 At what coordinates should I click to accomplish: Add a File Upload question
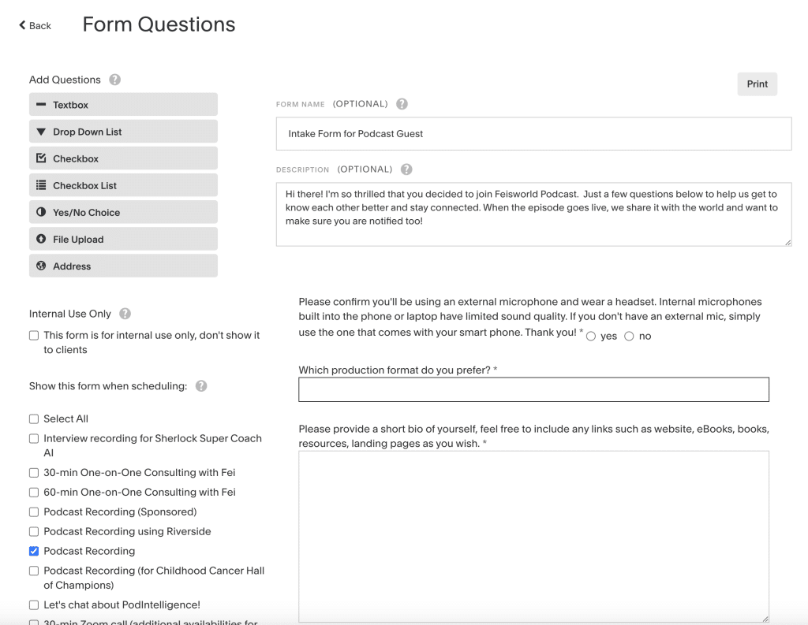click(x=123, y=239)
